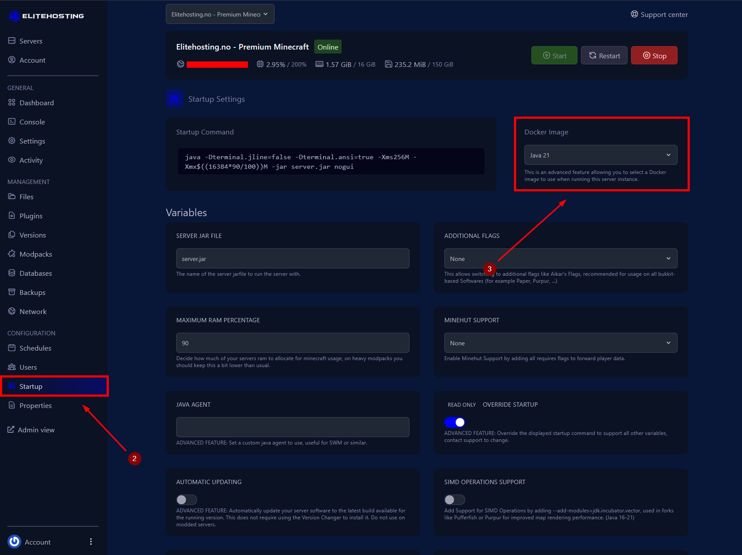Screen dimensions: 742x555
Task: Click the '235.2 MiB' disk value
Action: tap(410, 64)
